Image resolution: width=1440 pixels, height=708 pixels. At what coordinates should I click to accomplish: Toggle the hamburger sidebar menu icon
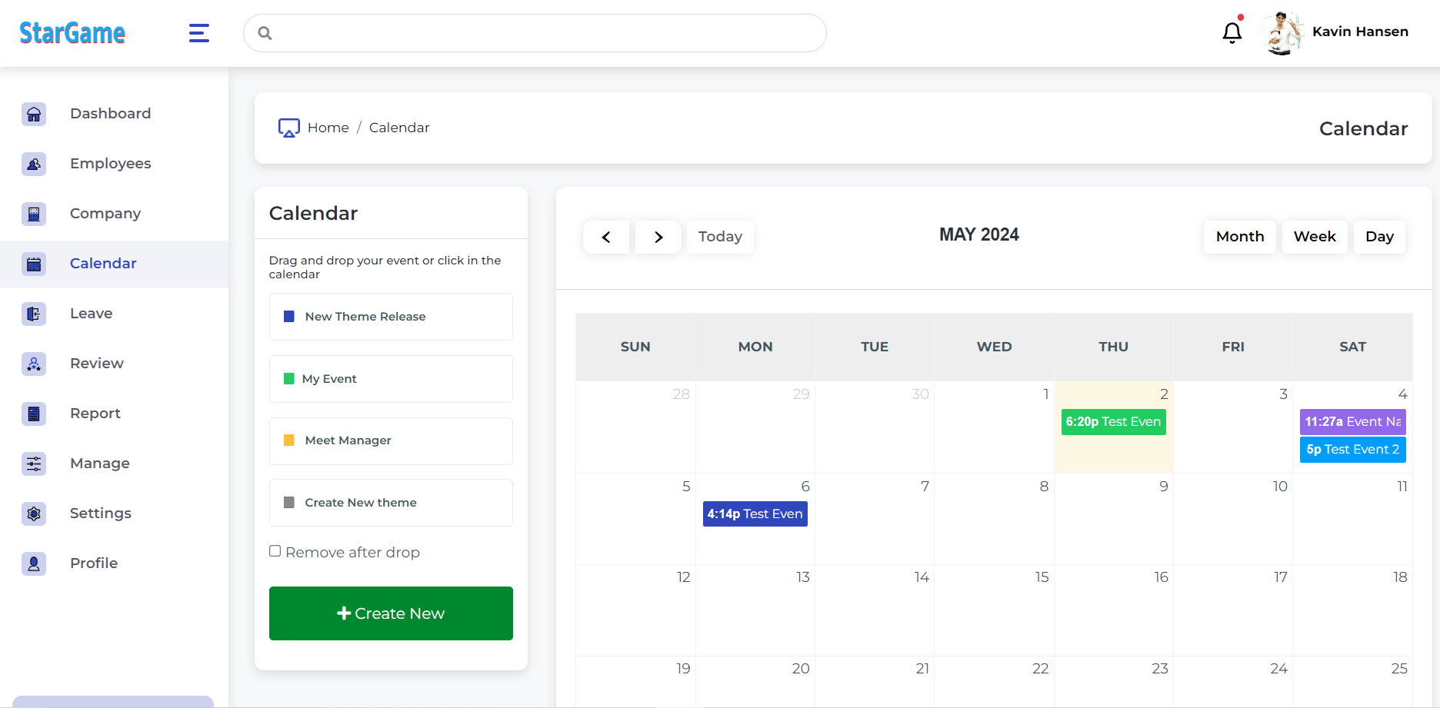pos(199,33)
